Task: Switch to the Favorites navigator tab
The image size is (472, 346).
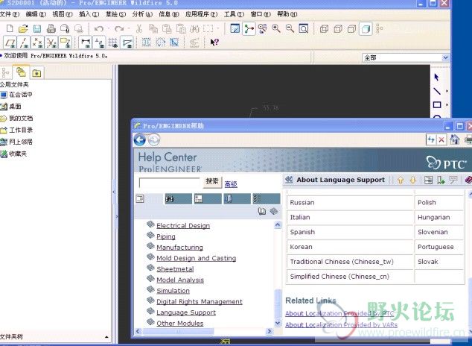Action: click(36, 73)
